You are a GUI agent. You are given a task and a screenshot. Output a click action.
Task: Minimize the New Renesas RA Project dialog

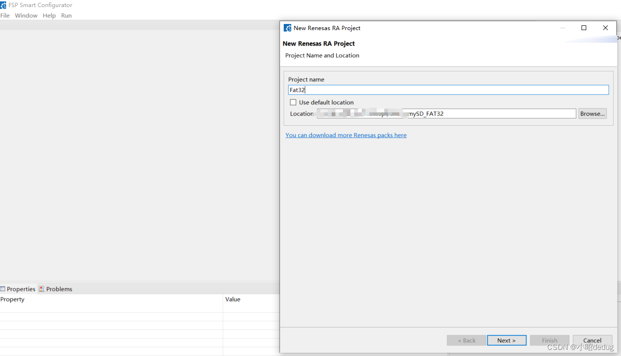click(x=563, y=28)
